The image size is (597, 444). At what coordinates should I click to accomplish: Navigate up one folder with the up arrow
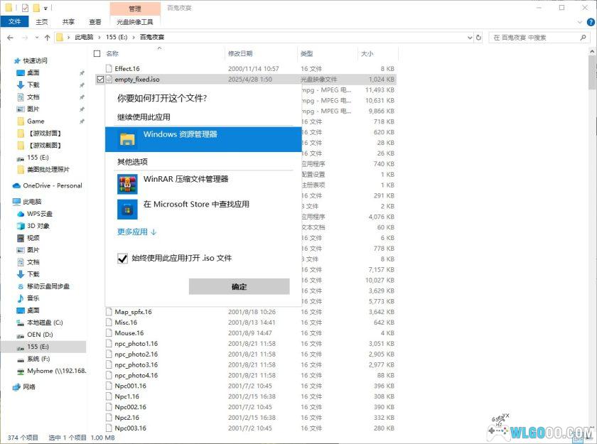[x=46, y=37]
